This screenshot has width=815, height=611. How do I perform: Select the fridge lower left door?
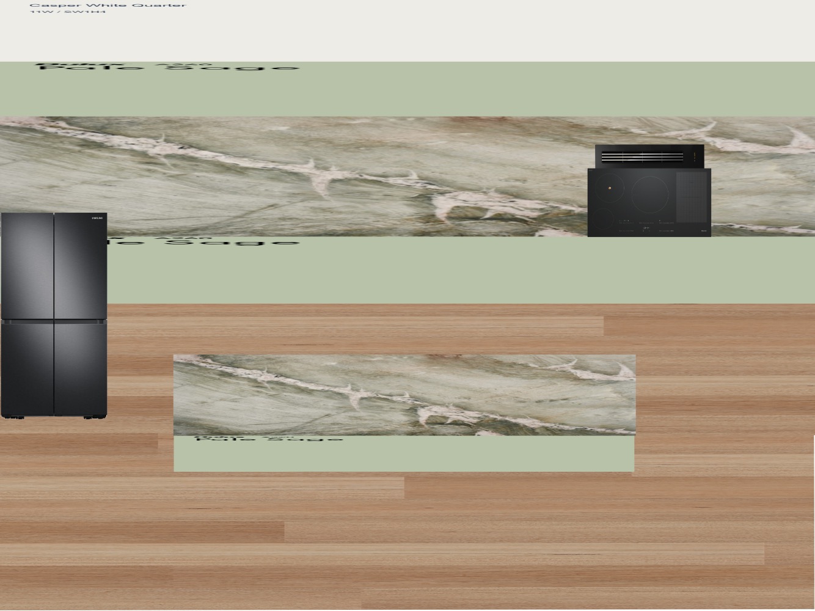tap(28, 368)
